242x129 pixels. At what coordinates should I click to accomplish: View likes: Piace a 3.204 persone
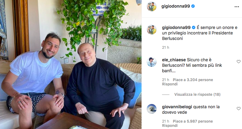tap(193, 80)
